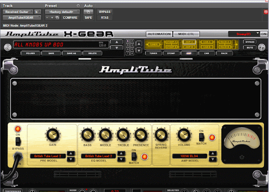Click the round knob left of preset display
The image size is (269, 192).
click(8, 47)
